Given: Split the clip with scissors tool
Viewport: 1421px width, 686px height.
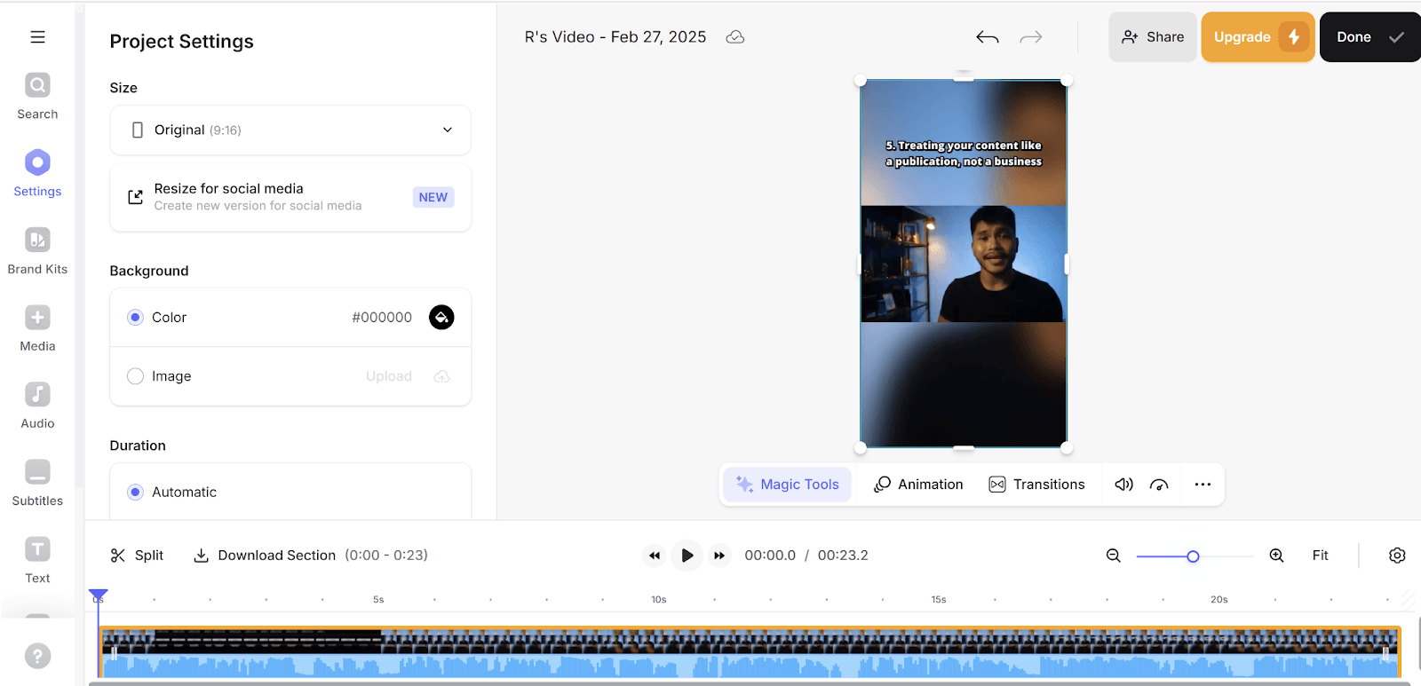Looking at the screenshot, I should [x=137, y=556].
